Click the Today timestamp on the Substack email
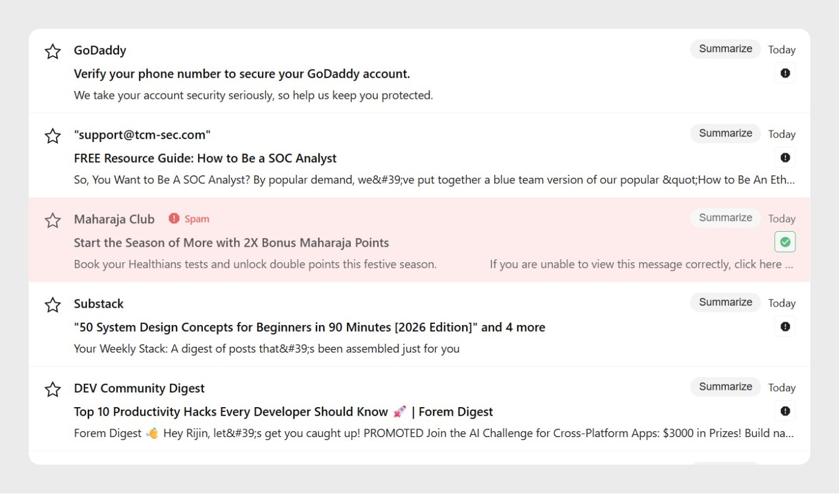This screenshot has width=839, height=494. click(x=782, y=302)
